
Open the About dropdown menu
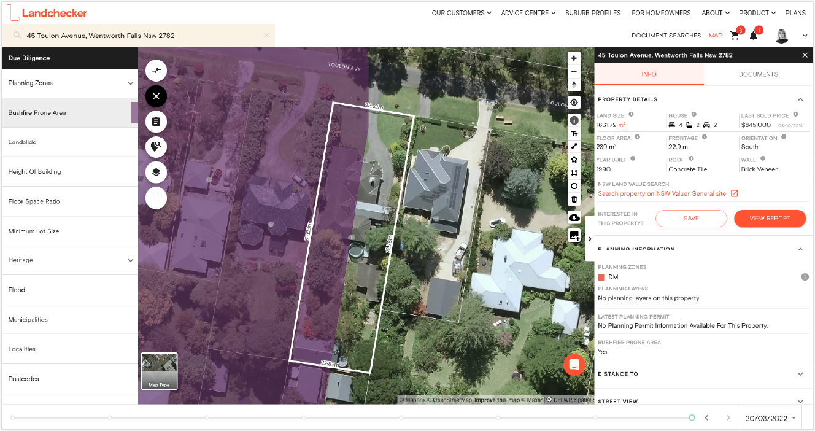point(716,13)
